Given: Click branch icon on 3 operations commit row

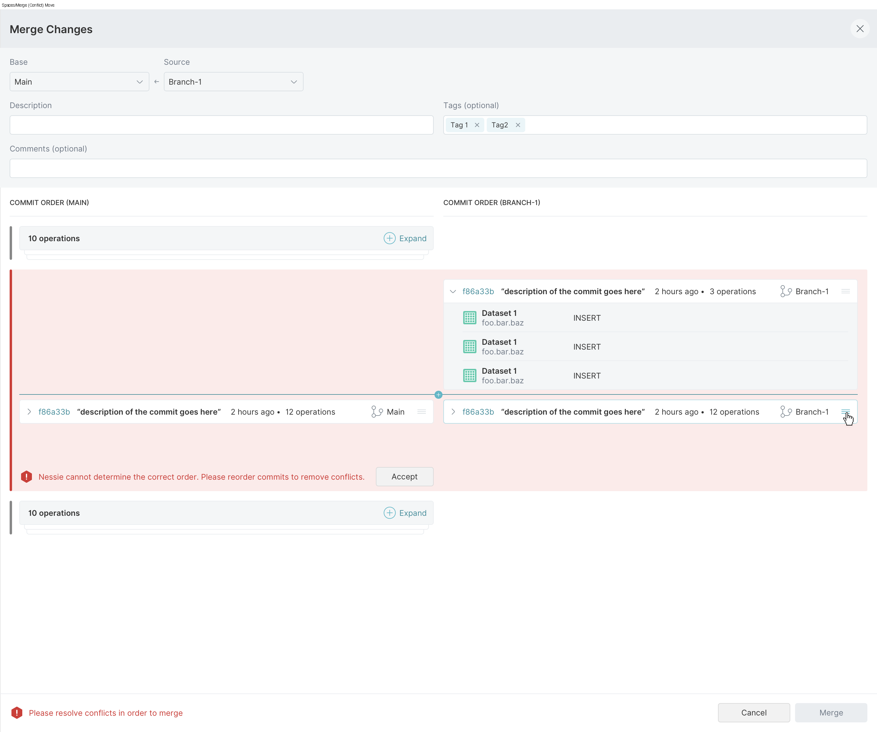Looking at the screenshot, I should 785,291.
